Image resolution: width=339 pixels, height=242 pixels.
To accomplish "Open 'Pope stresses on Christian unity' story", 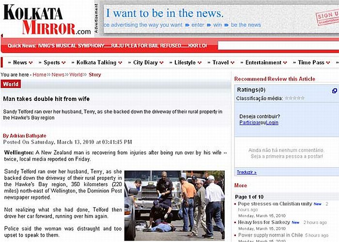I will click(x=275, y=204).
